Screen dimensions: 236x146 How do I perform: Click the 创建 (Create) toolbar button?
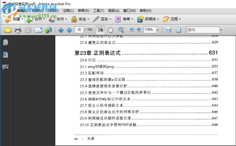(x=14, y=19)
